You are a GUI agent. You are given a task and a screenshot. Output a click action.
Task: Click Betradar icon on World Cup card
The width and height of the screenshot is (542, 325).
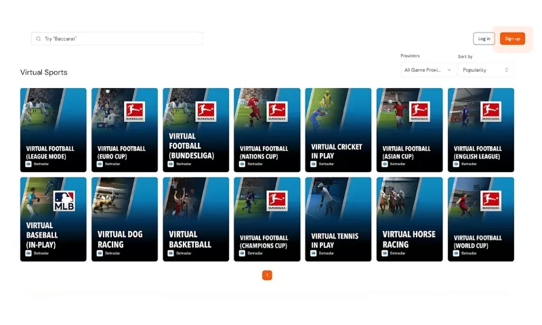[456, 253]
